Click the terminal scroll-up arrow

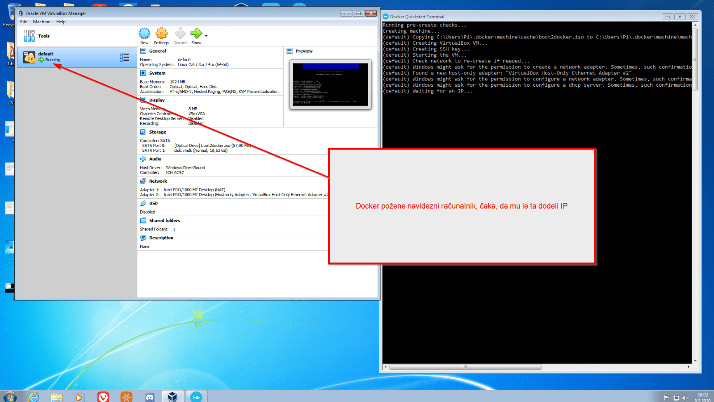695,25
